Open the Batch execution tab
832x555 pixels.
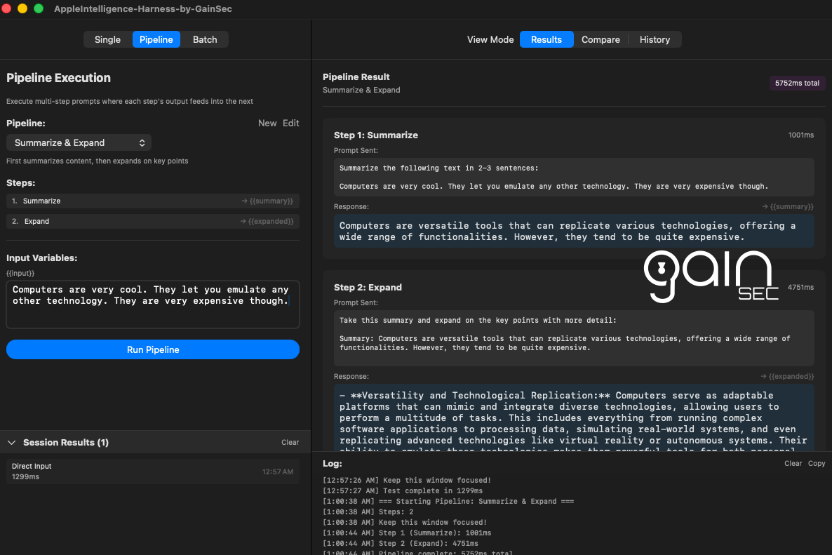(x=205, y=39)
